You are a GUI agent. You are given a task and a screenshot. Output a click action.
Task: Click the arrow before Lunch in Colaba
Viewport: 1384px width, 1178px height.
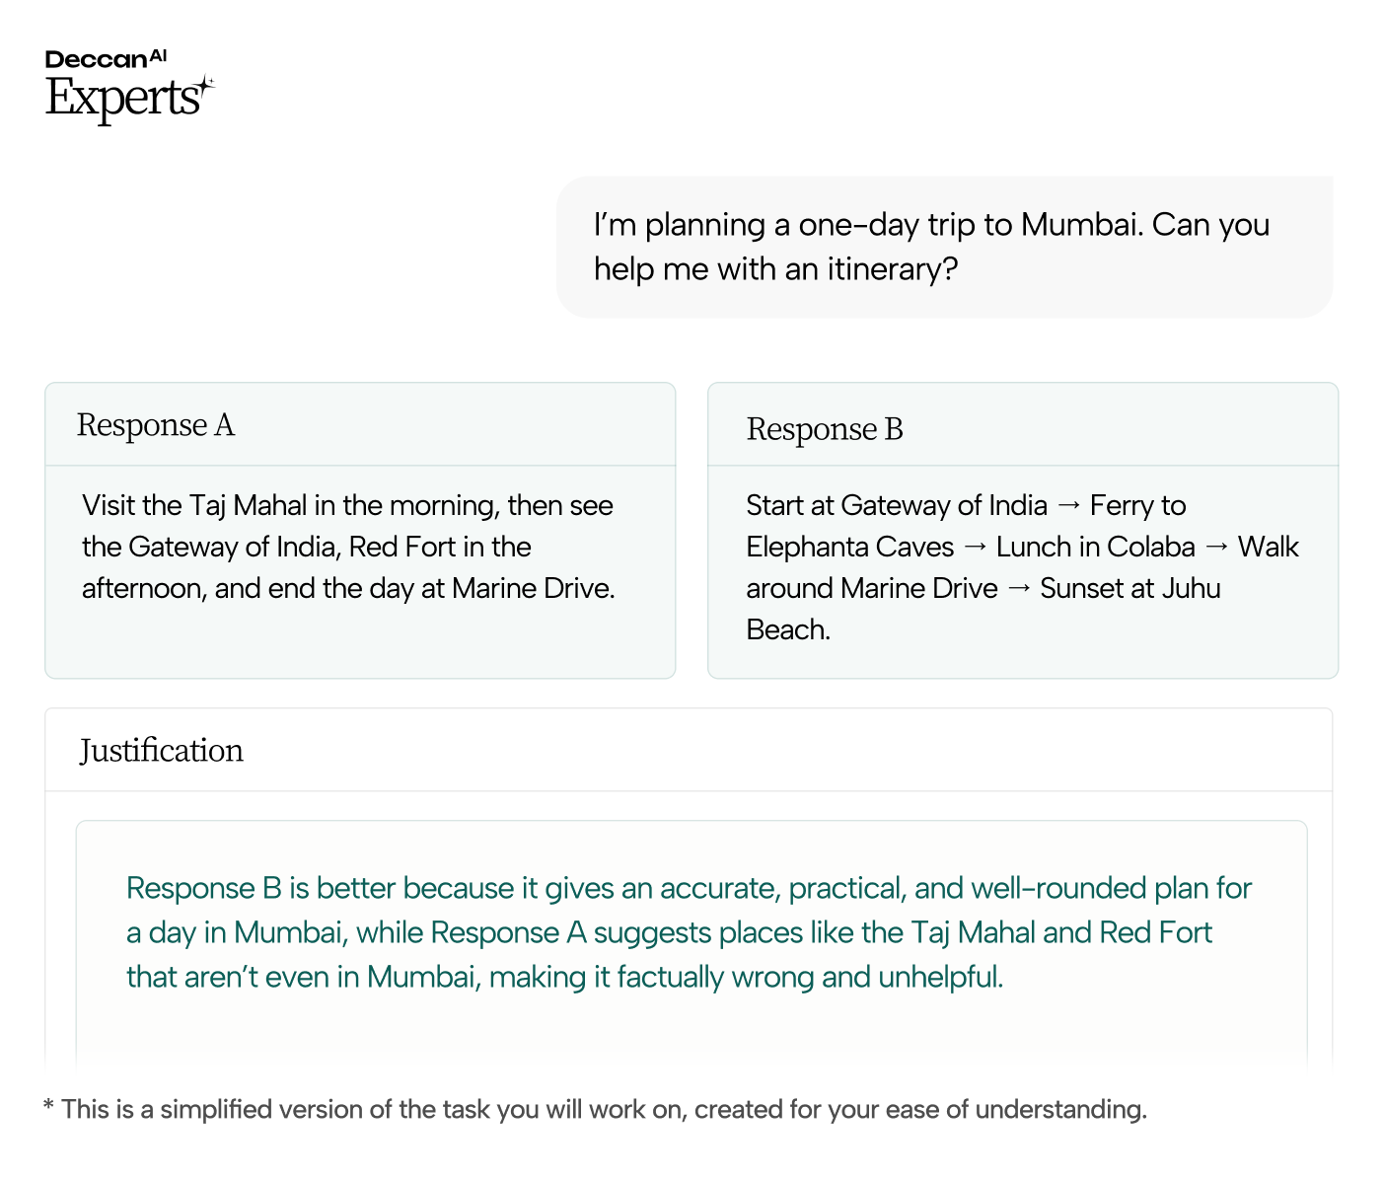pos(975,548)
